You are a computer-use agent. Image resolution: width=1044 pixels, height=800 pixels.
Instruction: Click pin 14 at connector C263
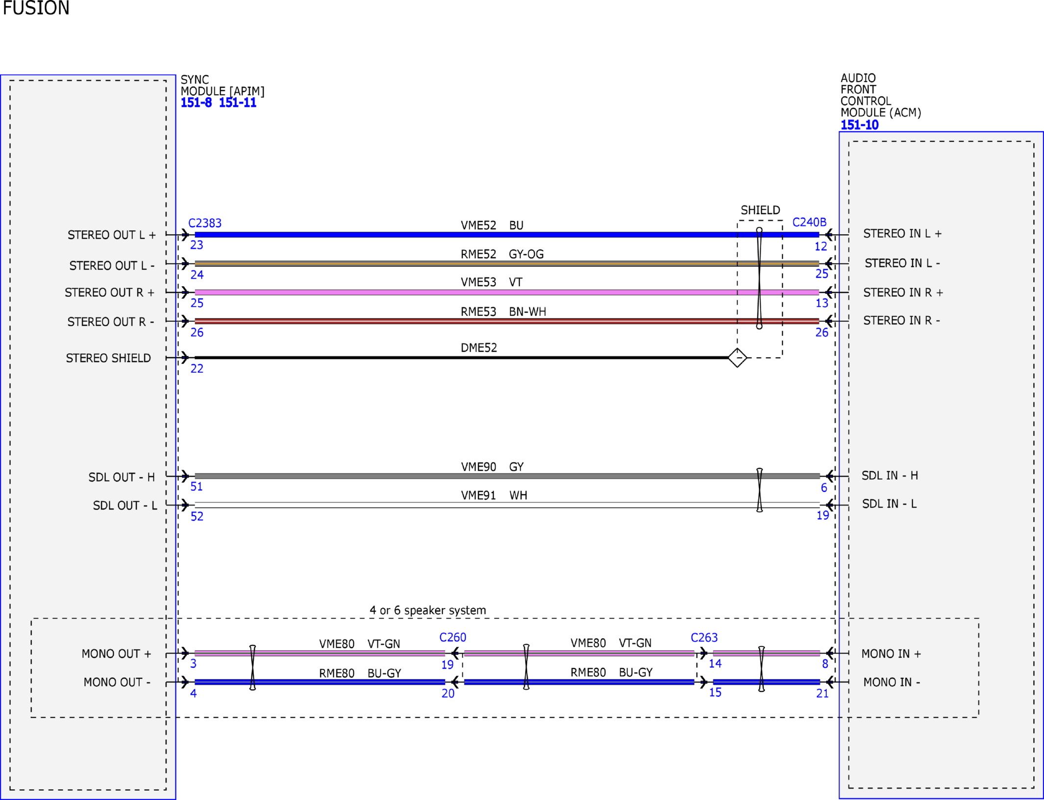tap(715, 663)
